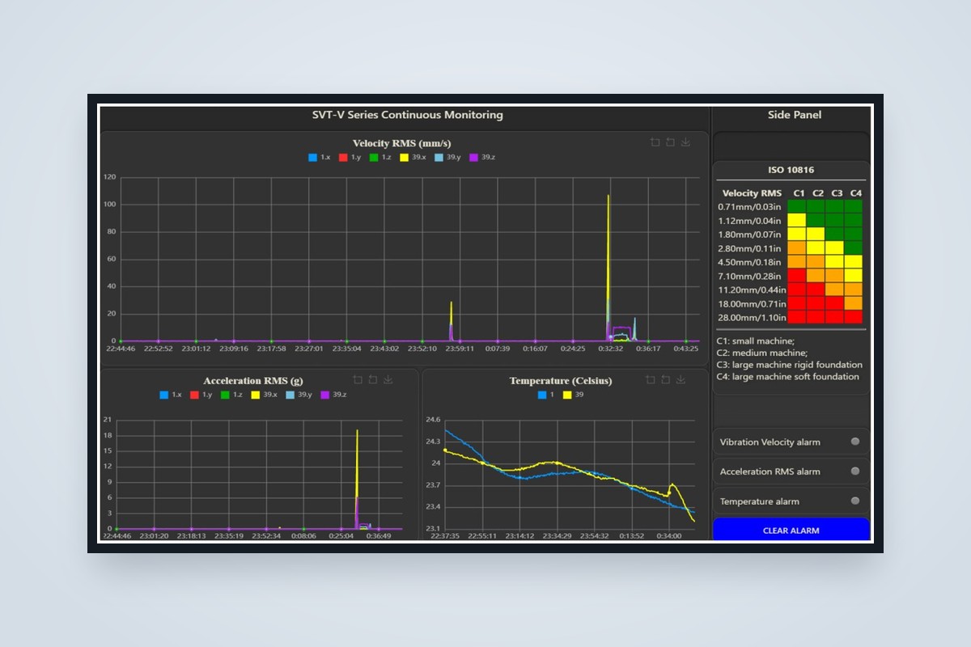Toggle 1.x series in Acceleration RMS legend
The width and height of the screenshot is (971, 647).
click(172, 395)
